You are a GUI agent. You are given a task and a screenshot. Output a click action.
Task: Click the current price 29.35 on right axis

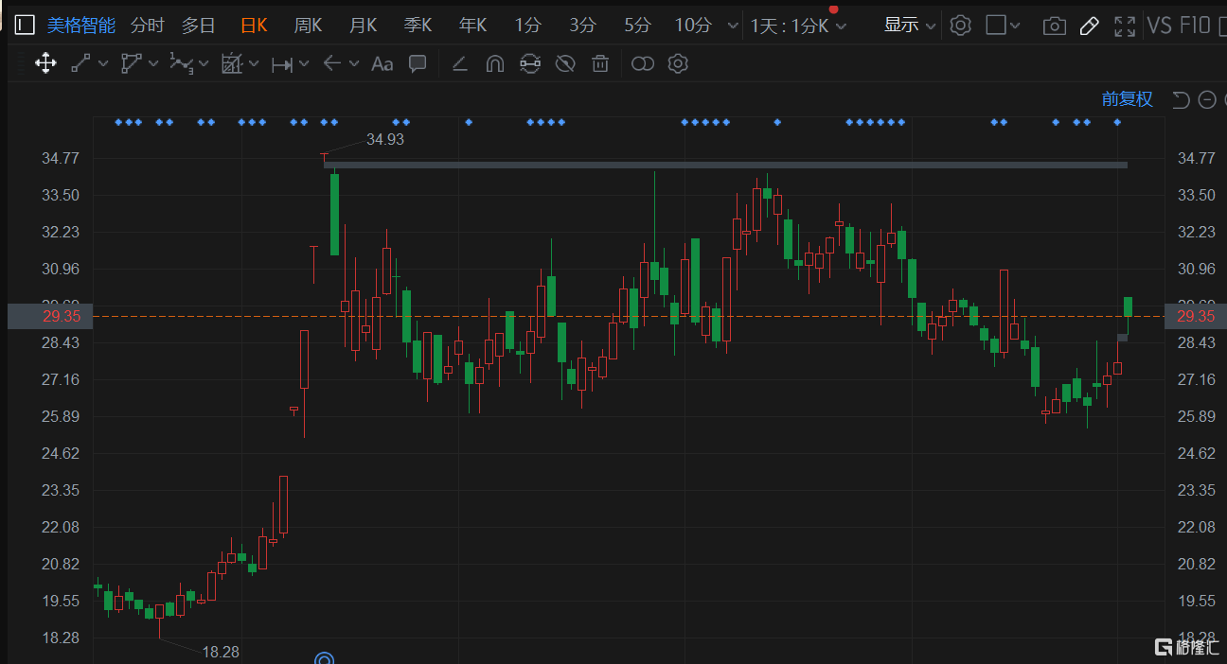(1196, 316)
